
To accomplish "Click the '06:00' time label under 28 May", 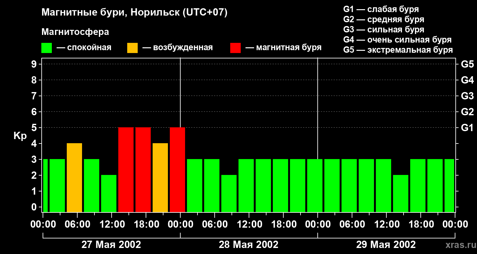I will click(214, 224).
